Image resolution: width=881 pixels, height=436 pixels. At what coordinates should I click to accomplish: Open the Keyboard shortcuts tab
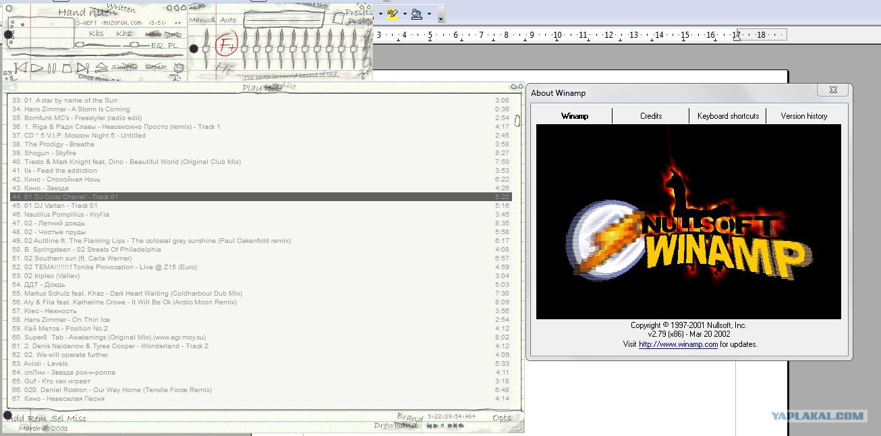pos(728,116)
